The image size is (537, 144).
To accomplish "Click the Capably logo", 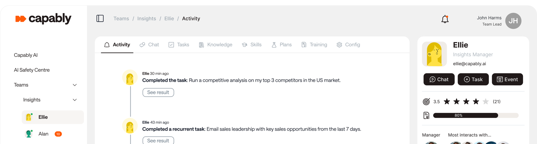I will (x=43, y=19).
